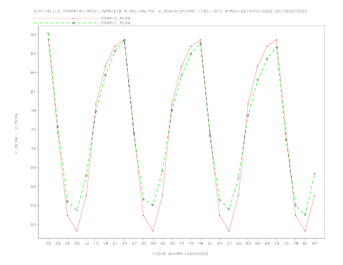Click x-axis forecast hour label 51

point(210,243)
